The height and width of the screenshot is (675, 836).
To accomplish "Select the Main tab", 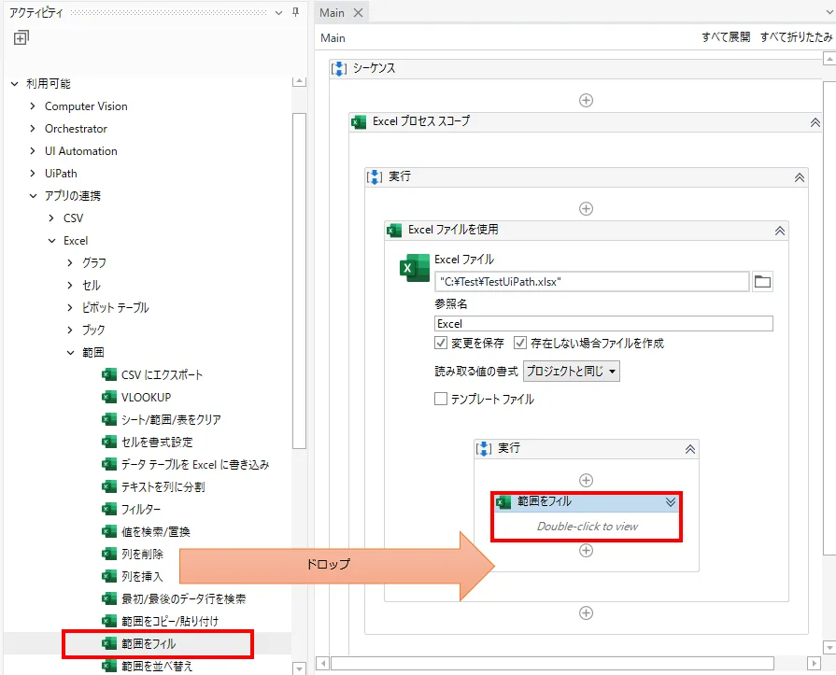I will pyautogui.click(x=332, y=13).
